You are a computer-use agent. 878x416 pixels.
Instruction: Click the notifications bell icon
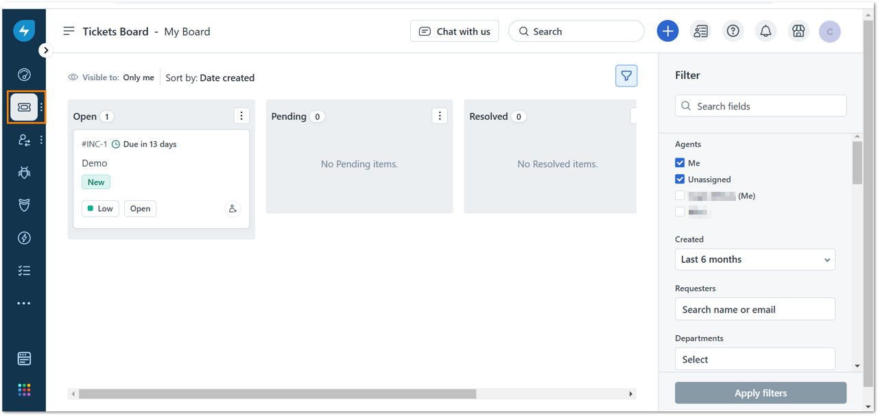766,32
